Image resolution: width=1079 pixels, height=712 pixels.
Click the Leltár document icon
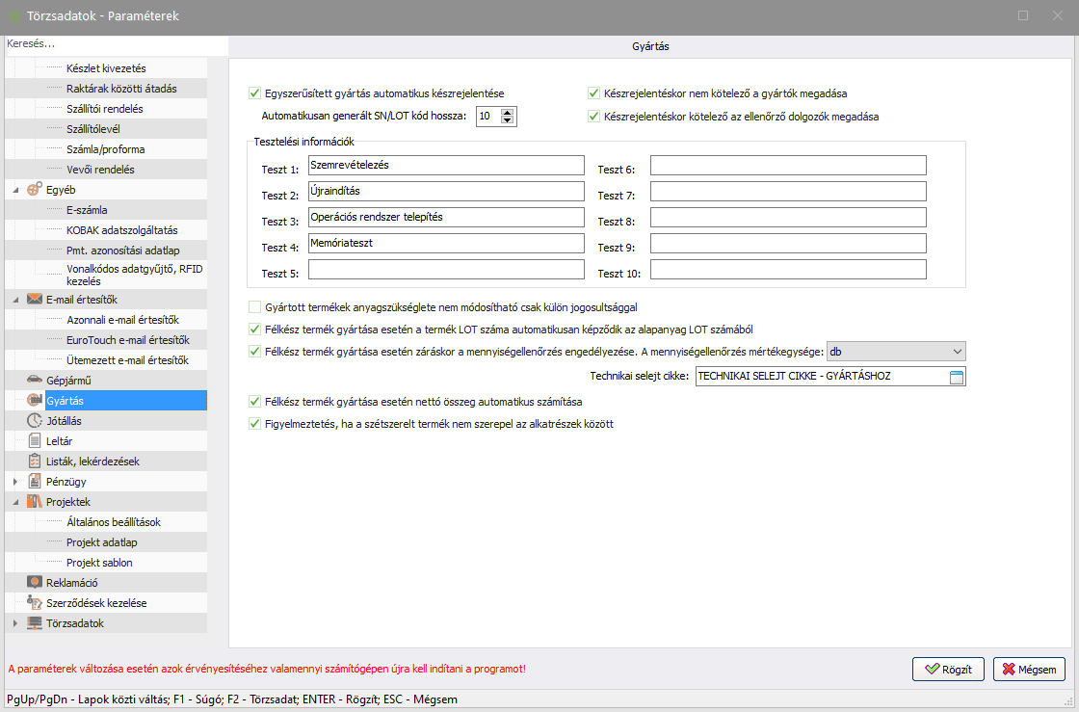point(34,441)
